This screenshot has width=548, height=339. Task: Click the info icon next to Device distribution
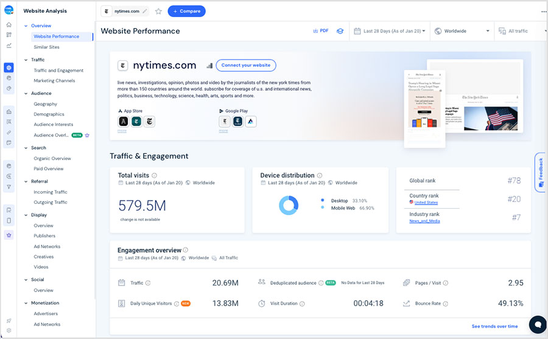[320, 175]
